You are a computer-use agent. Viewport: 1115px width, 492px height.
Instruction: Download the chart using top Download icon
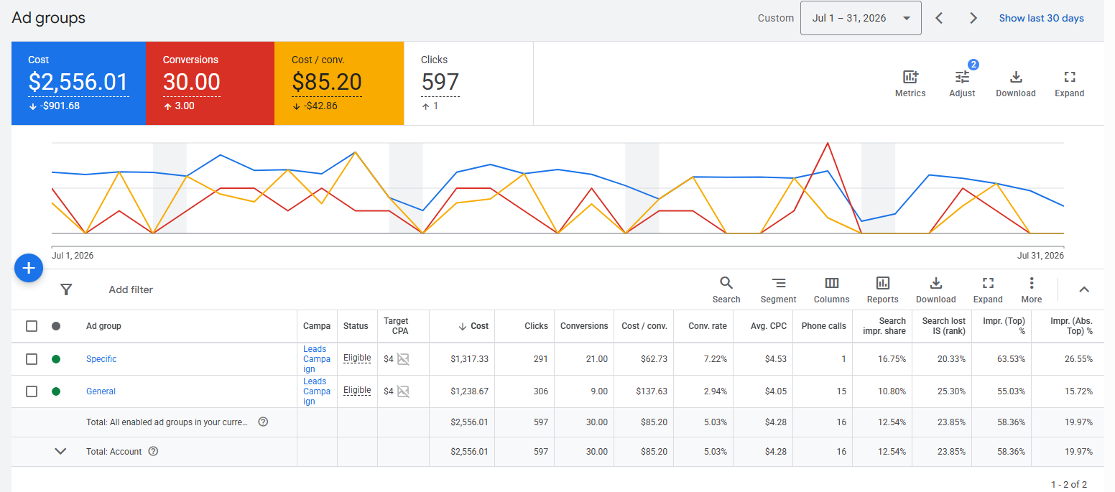point(1016,77)
